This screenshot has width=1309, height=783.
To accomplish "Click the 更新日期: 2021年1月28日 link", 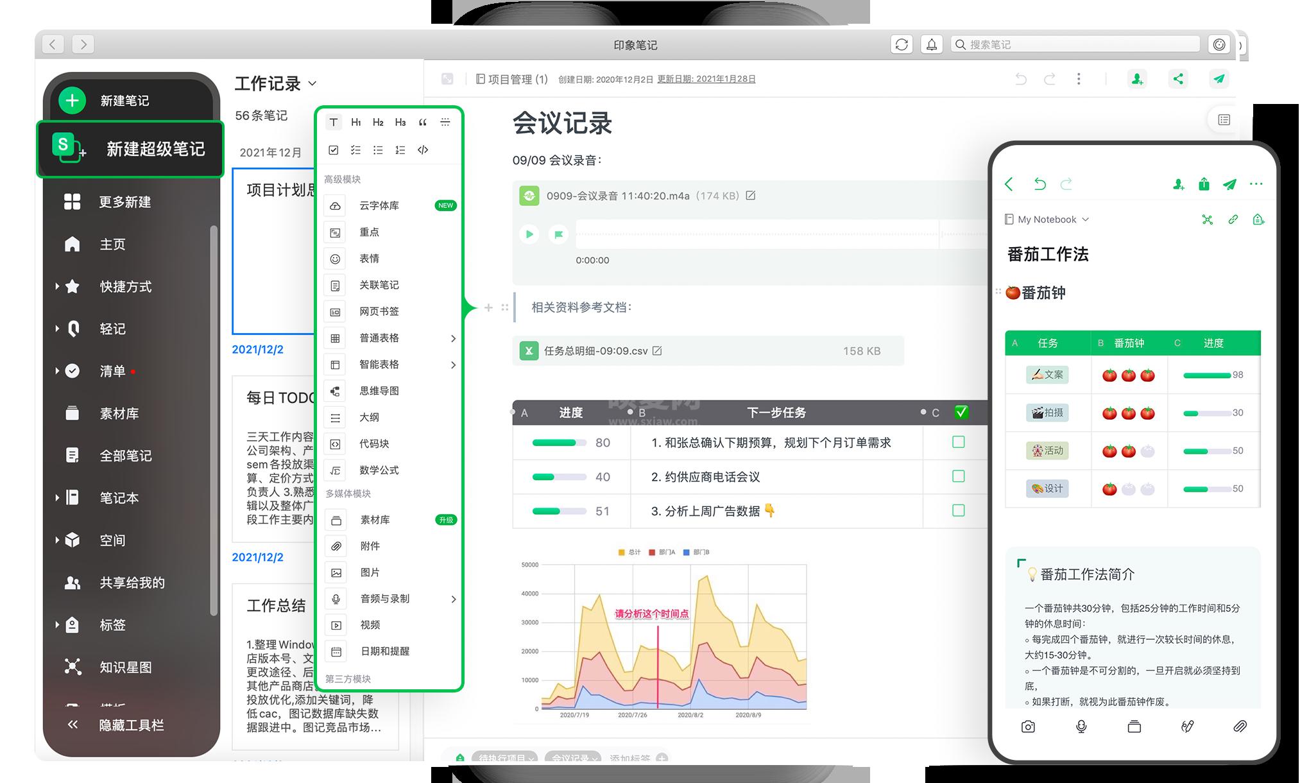I will [706, 79].
